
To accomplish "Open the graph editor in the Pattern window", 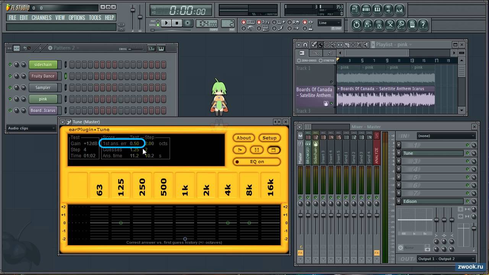I will [152, 49].
